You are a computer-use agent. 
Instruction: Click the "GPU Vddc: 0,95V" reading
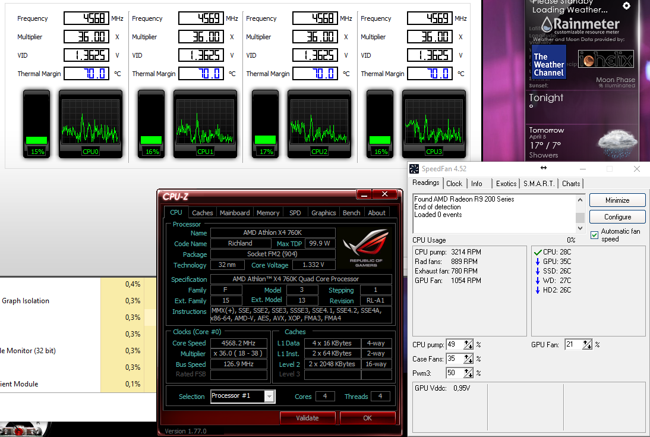442,388
